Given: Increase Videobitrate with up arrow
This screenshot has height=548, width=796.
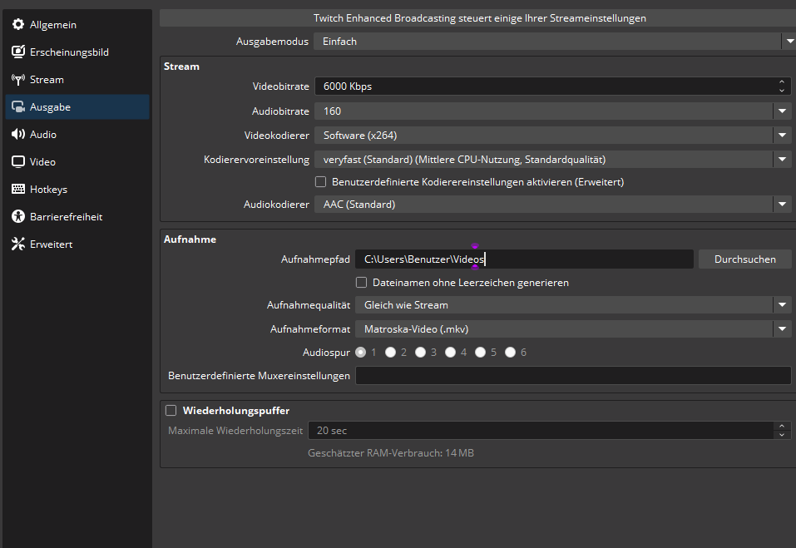Looking at the screenshot, I should click(x=781, y=82).
